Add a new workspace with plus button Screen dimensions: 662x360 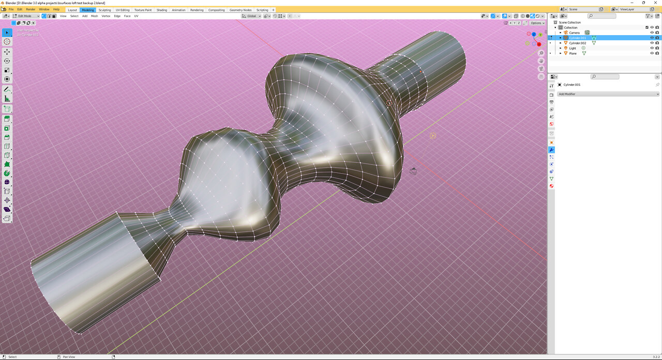[x=273, y=10]
